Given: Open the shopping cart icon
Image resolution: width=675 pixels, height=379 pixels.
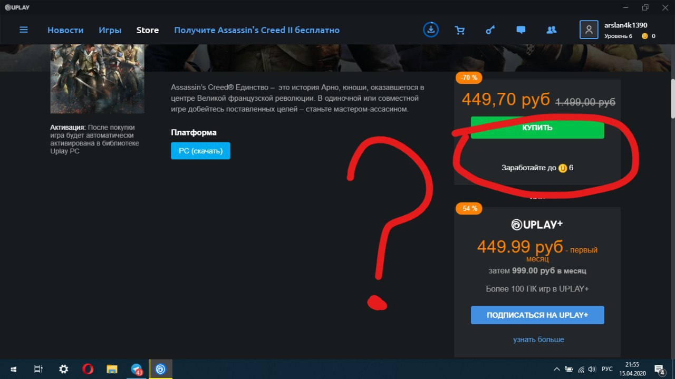Looking at the screenshot, I should (x=460, y=30).
